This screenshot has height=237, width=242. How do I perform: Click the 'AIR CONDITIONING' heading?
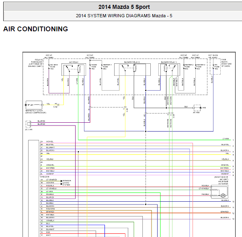pyautogui.click(x=36, y=29)
